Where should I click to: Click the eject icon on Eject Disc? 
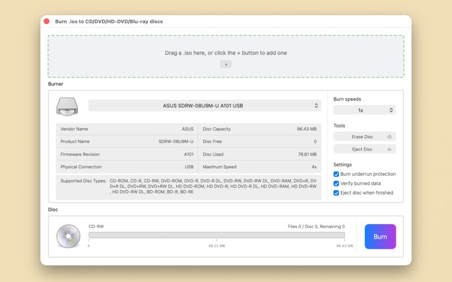point(389,149)
